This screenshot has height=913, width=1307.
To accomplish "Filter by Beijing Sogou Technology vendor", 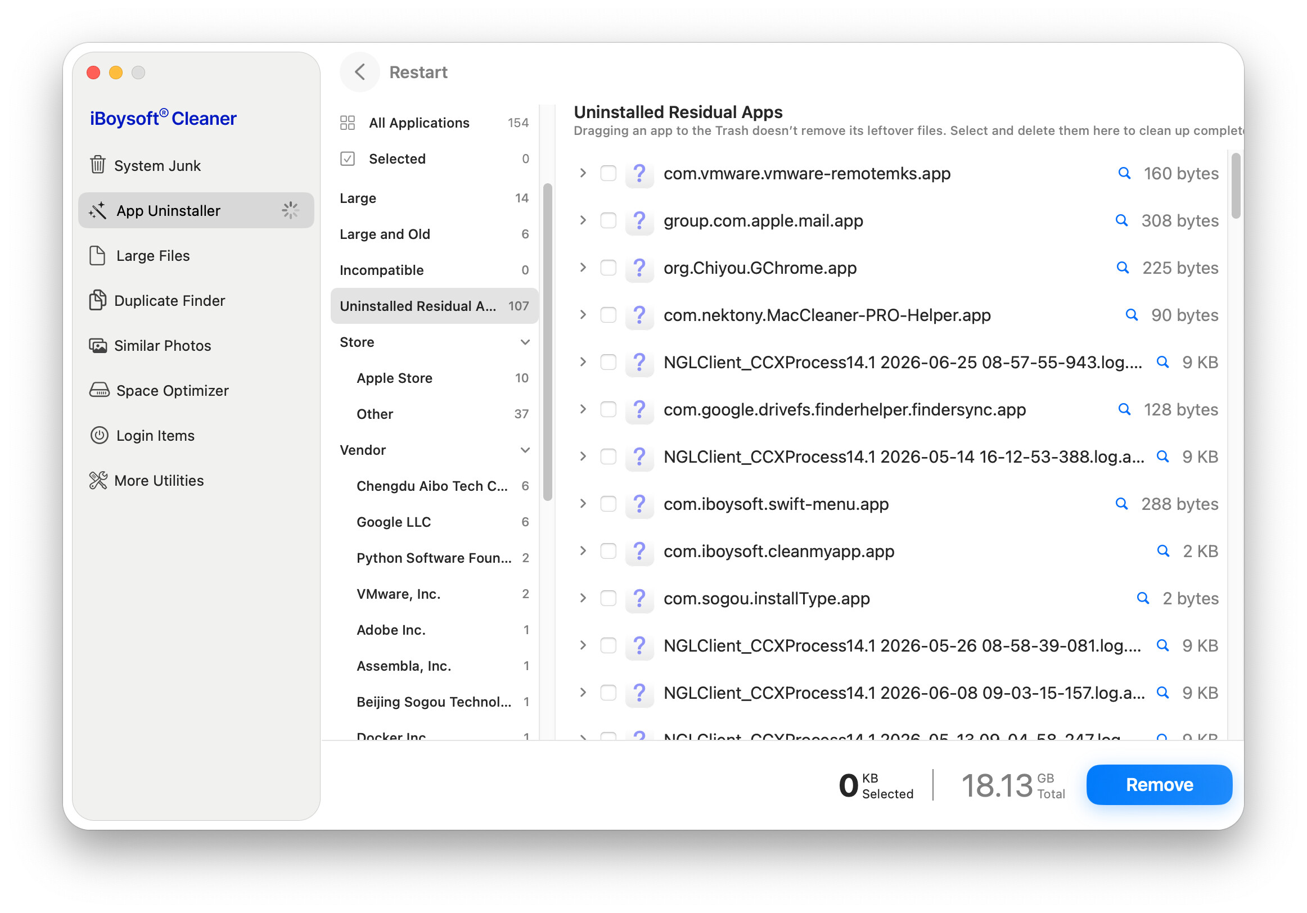I will click(434, 702).
